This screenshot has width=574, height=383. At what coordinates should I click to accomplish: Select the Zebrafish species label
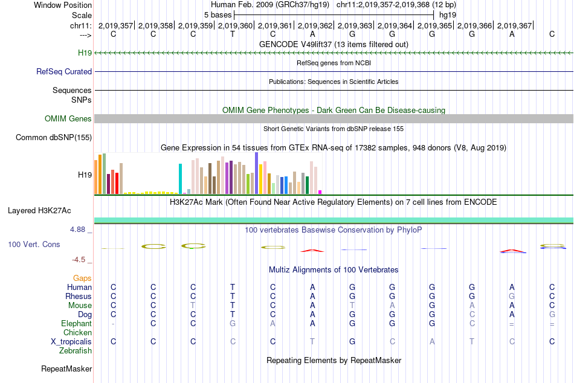pyautogui.click(x=75, y=351)
